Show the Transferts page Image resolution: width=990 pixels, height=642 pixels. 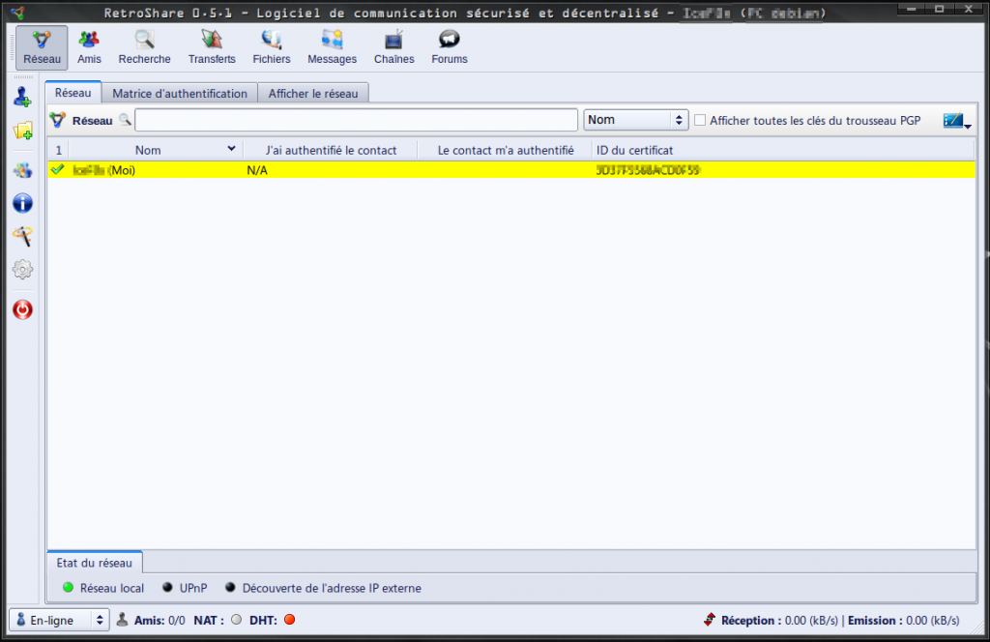point(212,47)
